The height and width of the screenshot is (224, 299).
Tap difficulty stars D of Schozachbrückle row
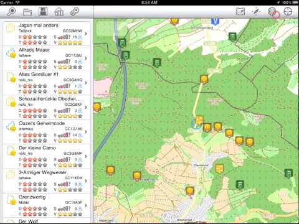pos(35,110)
